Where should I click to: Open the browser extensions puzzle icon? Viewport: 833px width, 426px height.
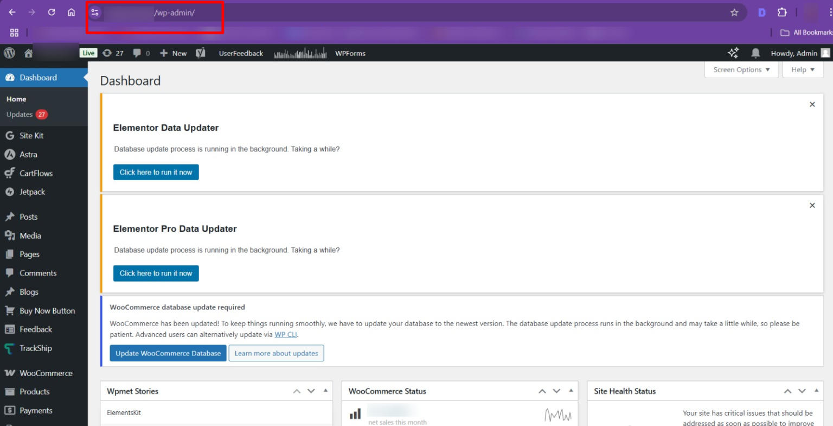point(782,11)
